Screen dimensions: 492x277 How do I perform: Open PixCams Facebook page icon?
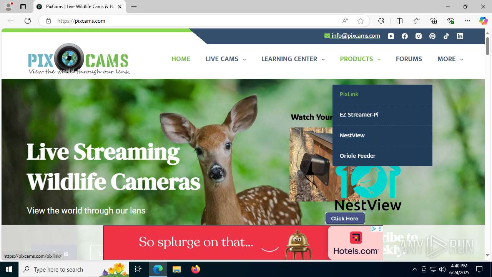click(405, 36)
